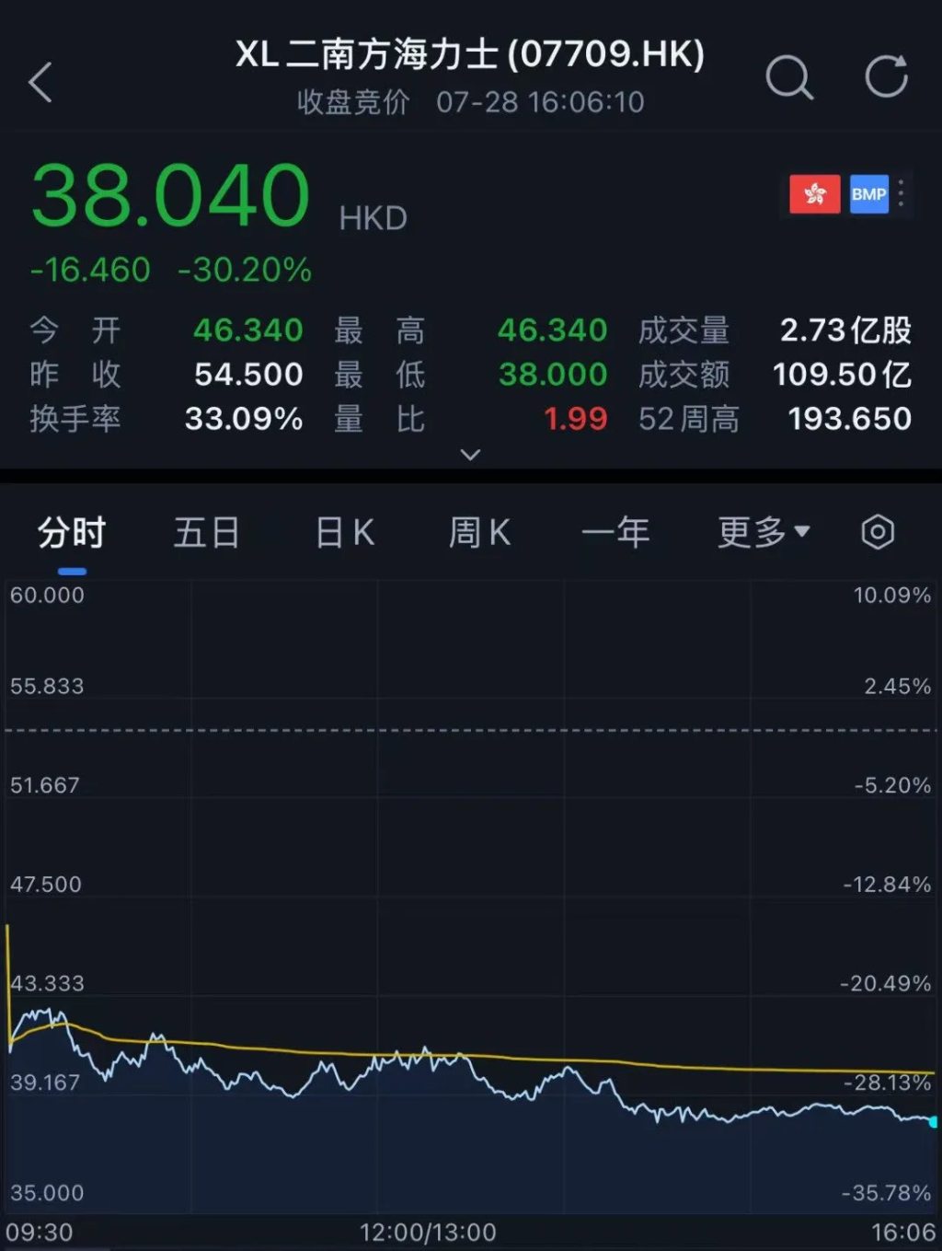The width and height of the screenshot is (942, 1251).
Task: Tap the 收盘竞价 closing auction status text
Action: point(353,101)
